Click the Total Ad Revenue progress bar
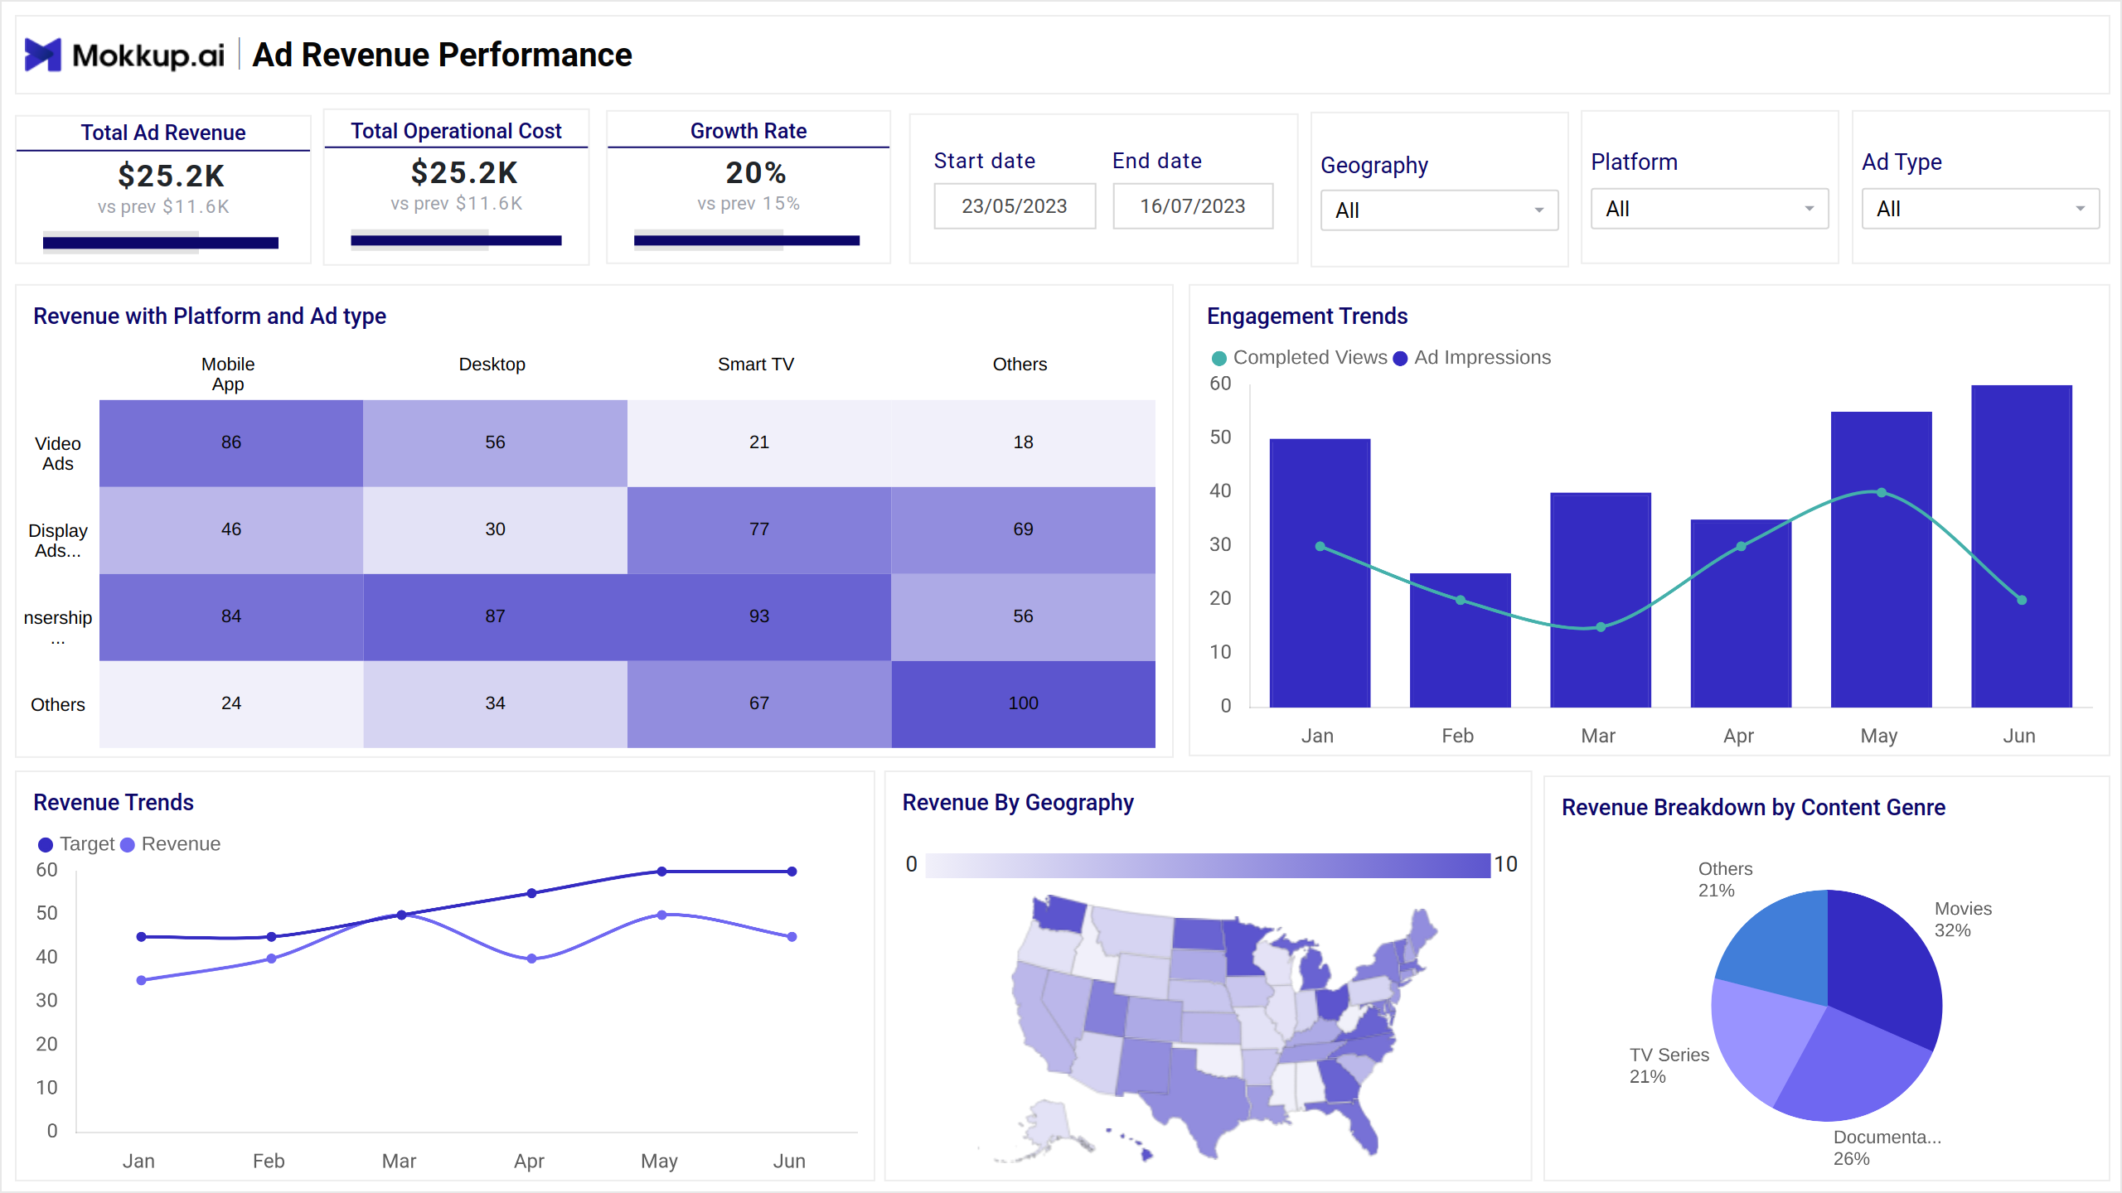The image size is (2122, 1193). [x=161, y=243]
